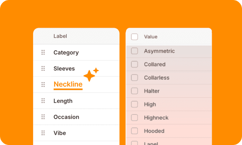The height and width of the screenshot is (145, 242).
Task: Check the Collared checkbox
Action: tap(134, 64)
